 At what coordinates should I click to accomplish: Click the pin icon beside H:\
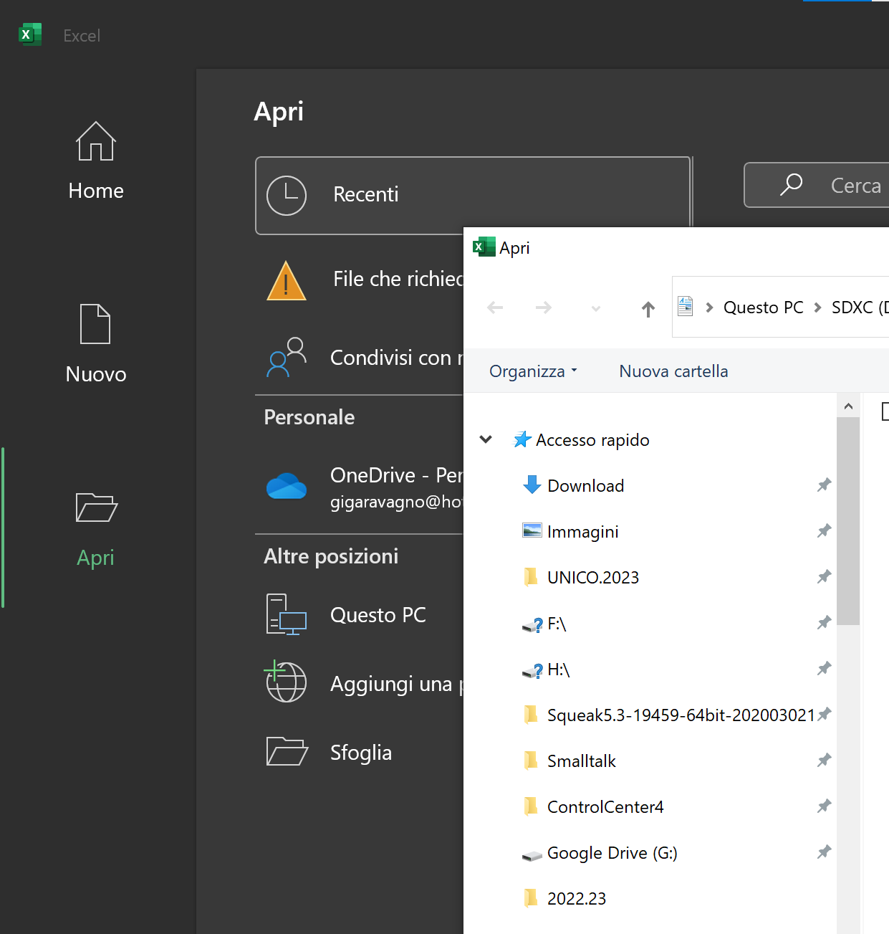coord(824,669)
